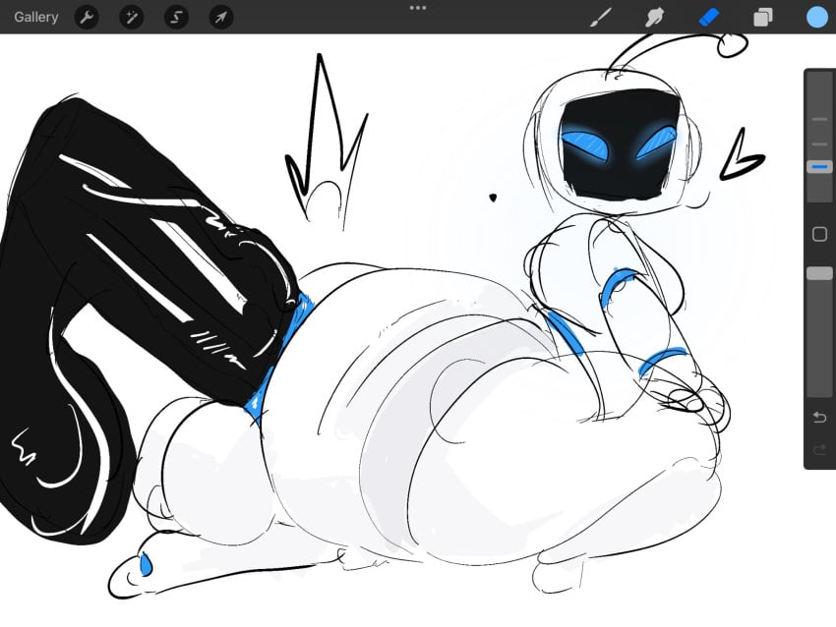Open the Layers panel

763,17
